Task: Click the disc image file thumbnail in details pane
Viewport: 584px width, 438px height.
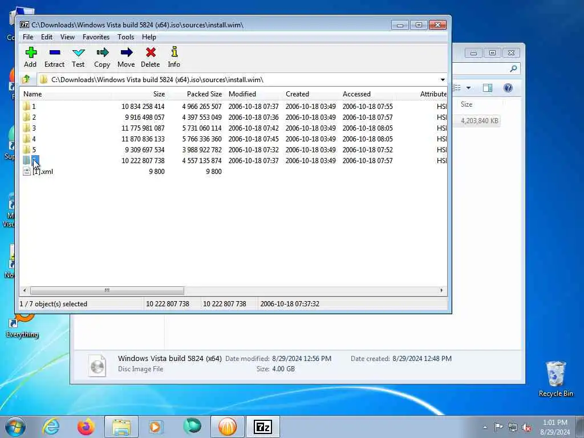Action: [x=97, y=366]
